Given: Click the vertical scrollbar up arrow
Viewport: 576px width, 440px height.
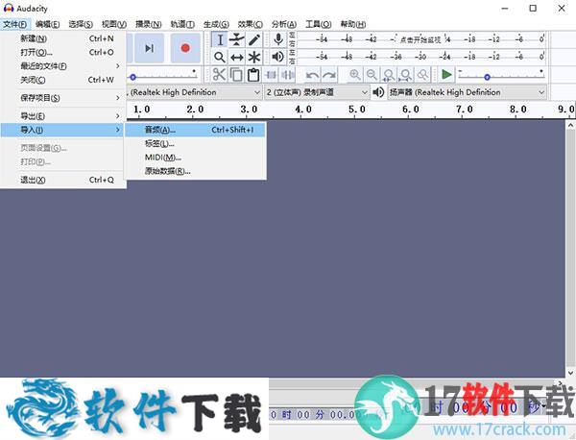Looking at the screenshot, I should click(x=570, y=125).
